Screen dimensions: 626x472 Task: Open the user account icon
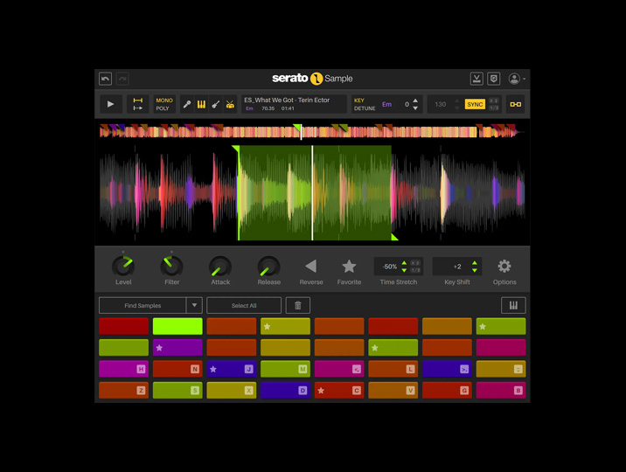coord(514,79)
